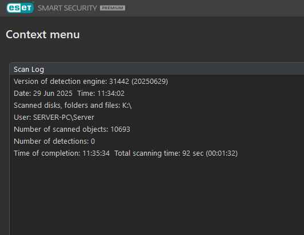Click the ESET logo icon
Image resolution: width=304 pixels, height=235 pixels.
coord(20,8)
